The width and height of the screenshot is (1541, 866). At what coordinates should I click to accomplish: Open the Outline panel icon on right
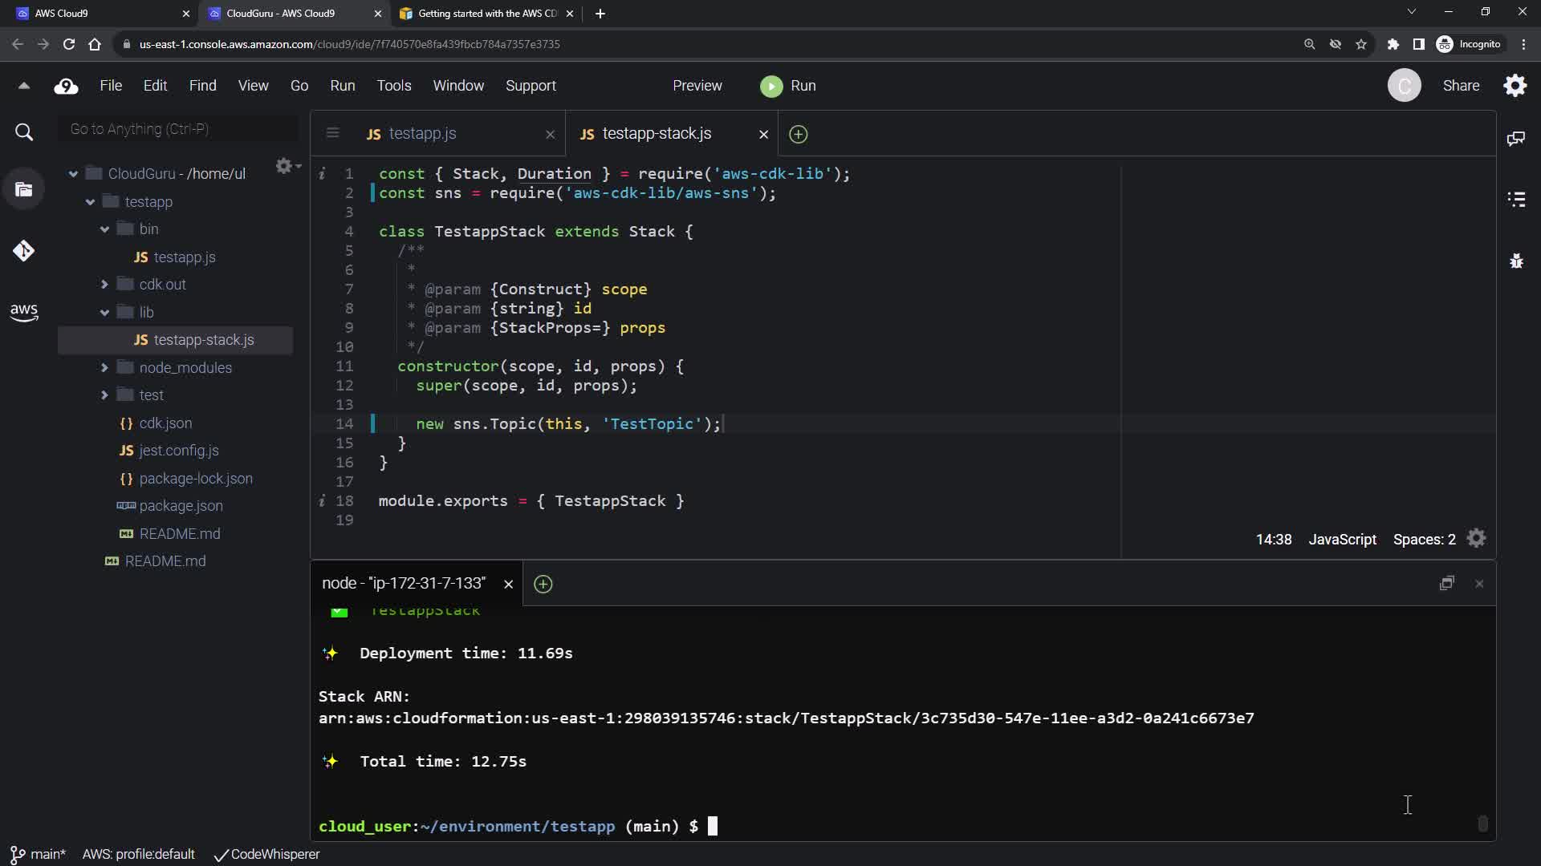(1516, 200)
